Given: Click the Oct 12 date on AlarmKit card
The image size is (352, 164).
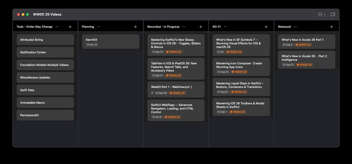Looking at the screenshot, I should coord(92,45).
